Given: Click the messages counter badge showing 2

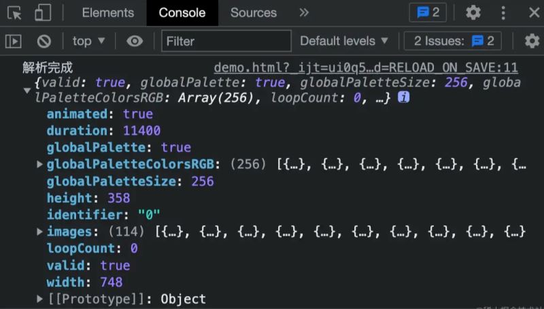Looking at the screenshot, I should (x=428, y=13).
